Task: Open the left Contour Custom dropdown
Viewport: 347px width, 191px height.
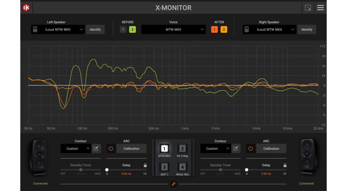Action: pos(76,148)
